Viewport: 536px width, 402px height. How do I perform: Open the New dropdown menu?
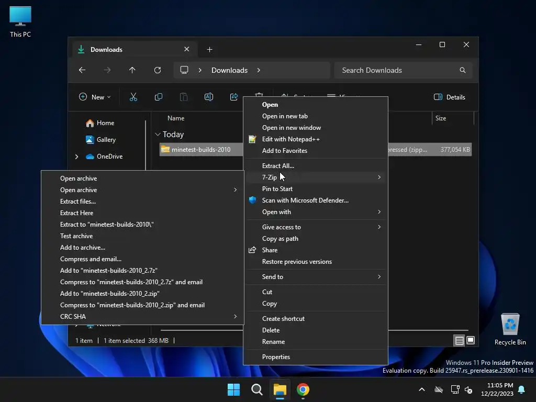tap(95, 97)
